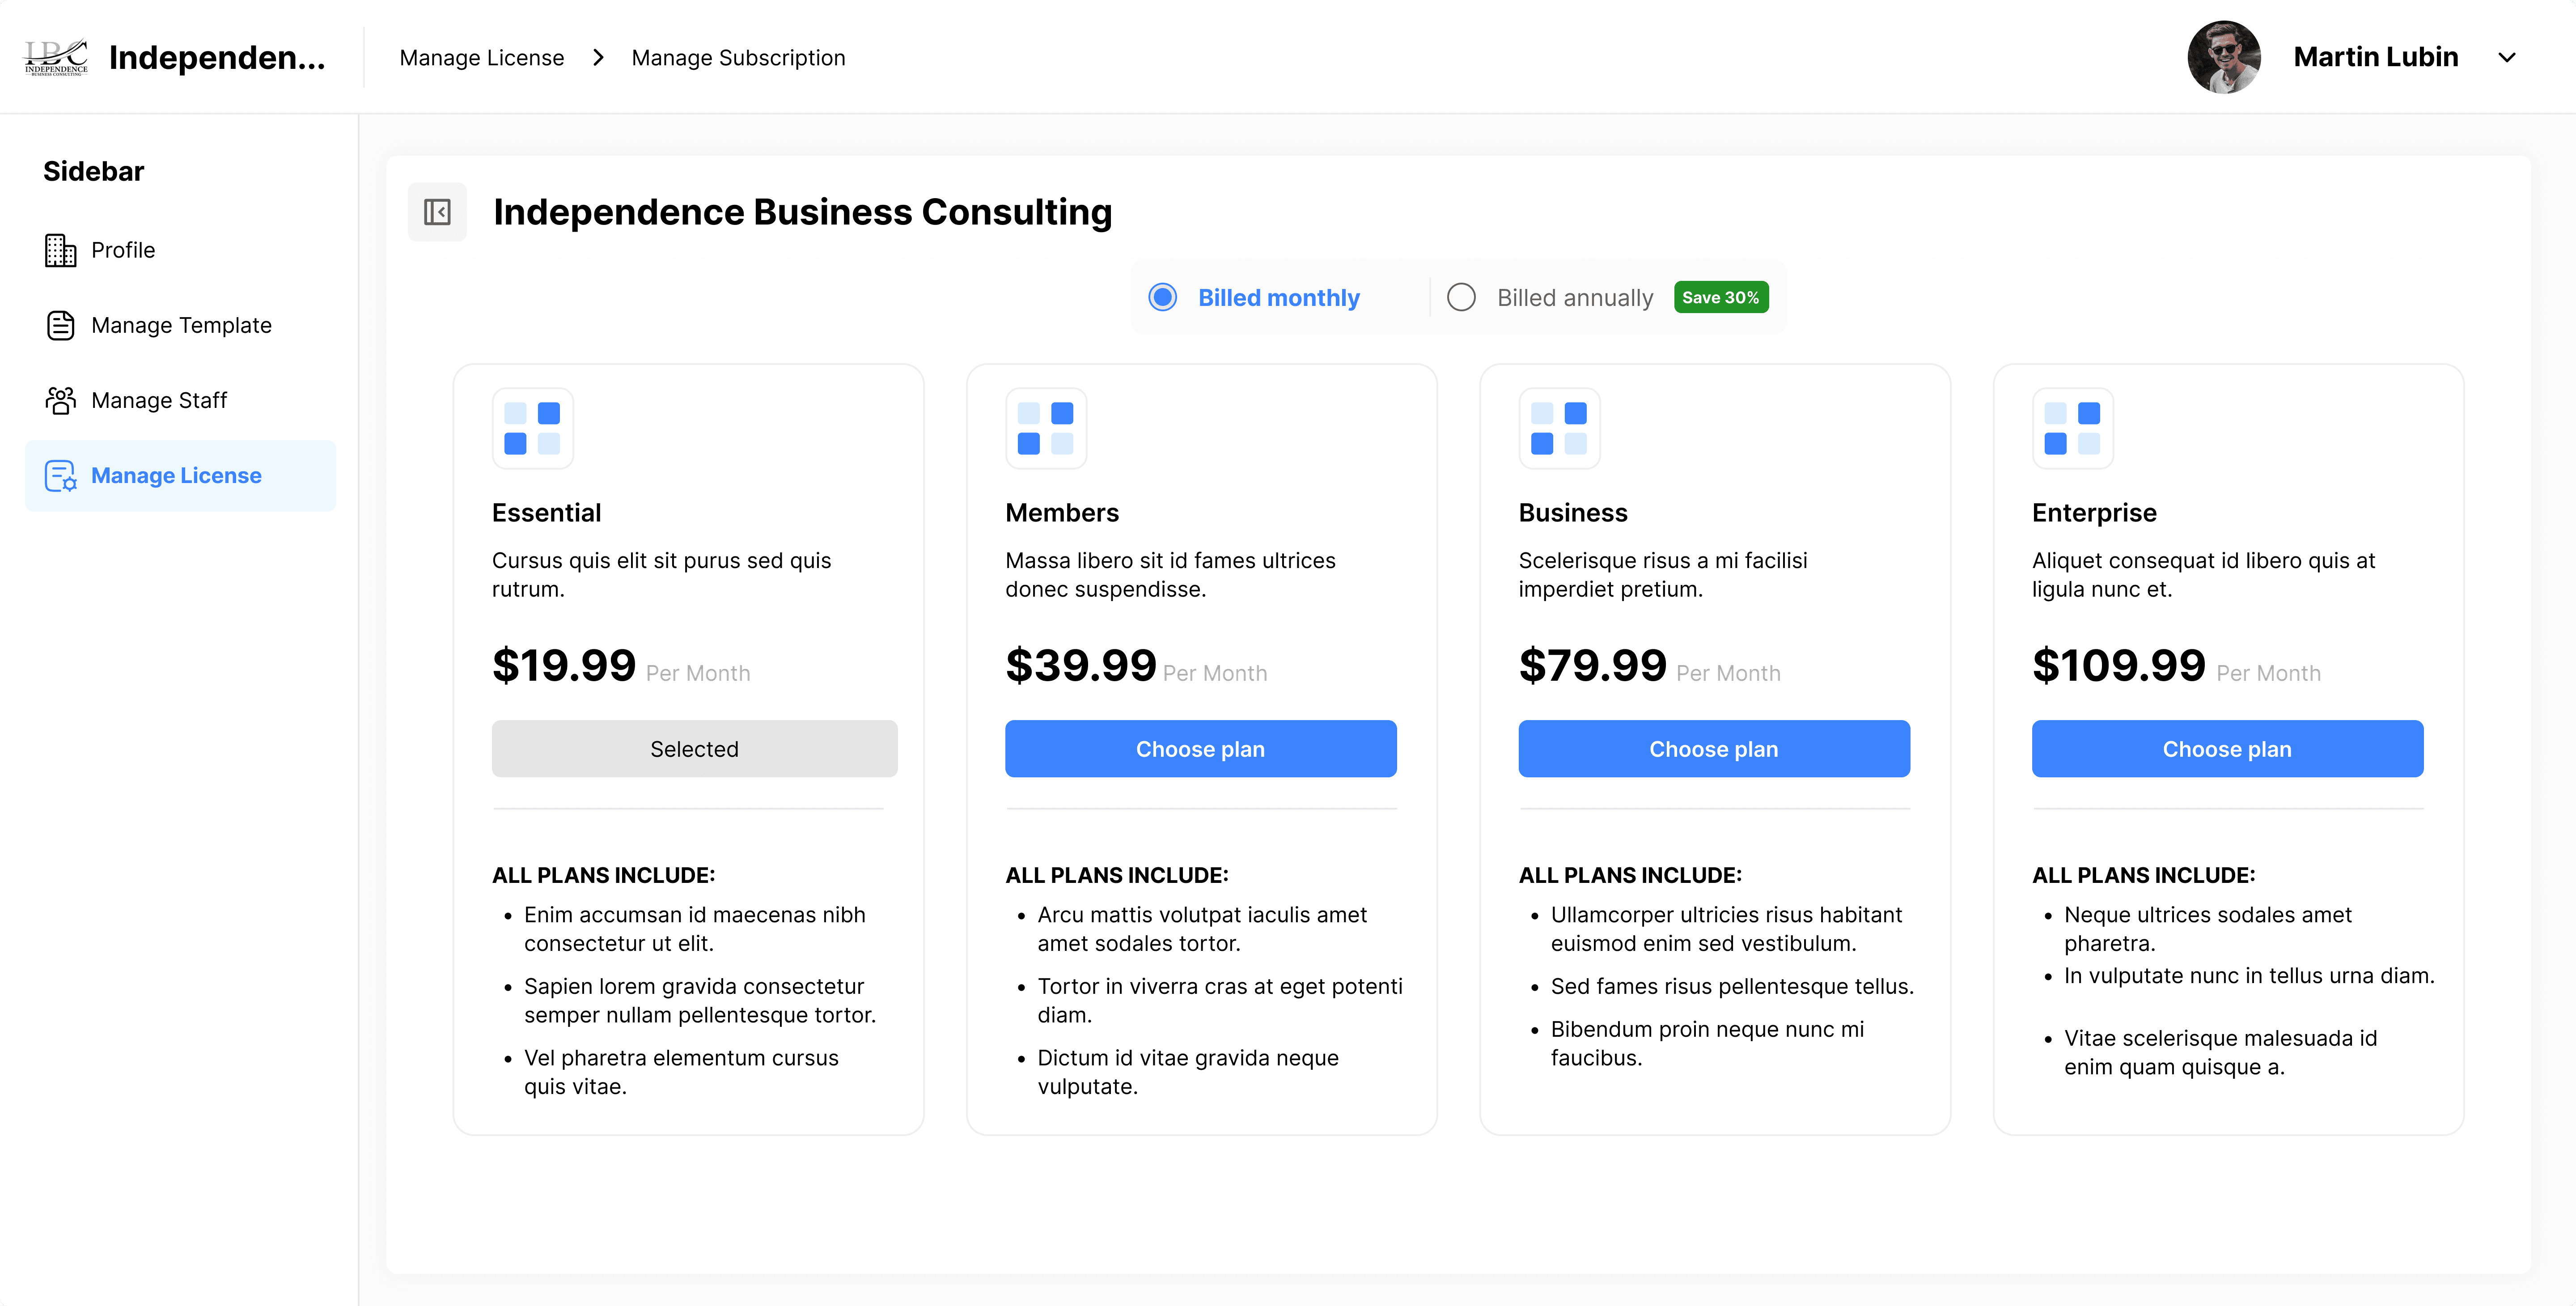2576x1306 pixels.
Task: Click the Business plan grid icon
Action: (1559, 428)
